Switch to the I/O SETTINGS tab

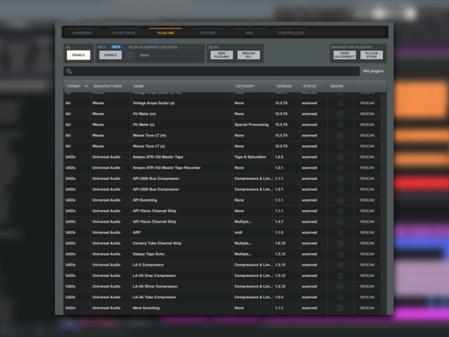pos(124,33)
